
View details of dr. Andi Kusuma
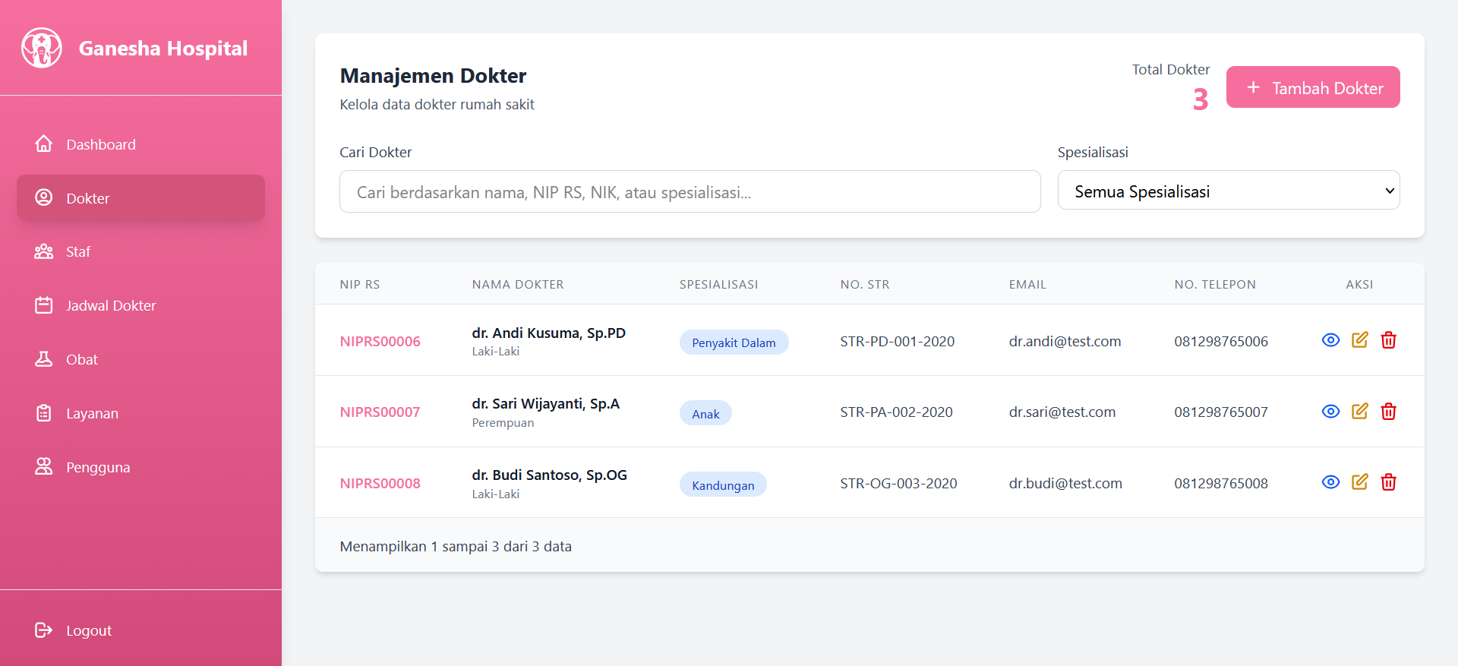[1330, 340]
